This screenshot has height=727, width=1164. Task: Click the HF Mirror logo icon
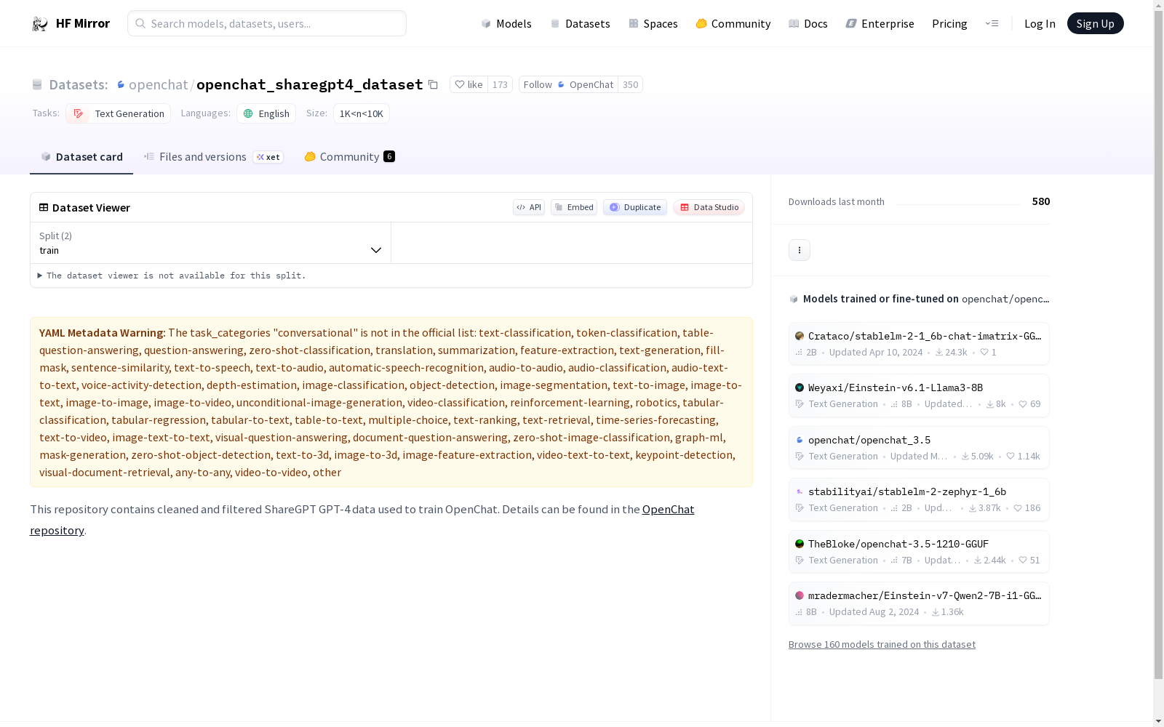pyautogui.click(x=40, y=23)
